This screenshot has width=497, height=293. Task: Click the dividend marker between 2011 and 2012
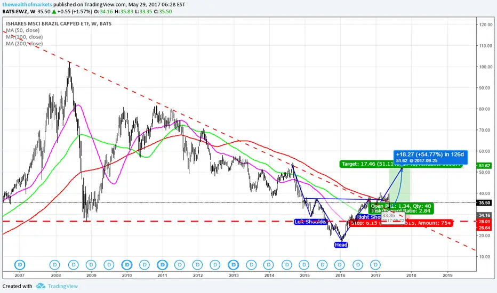[x=179, y=264]
